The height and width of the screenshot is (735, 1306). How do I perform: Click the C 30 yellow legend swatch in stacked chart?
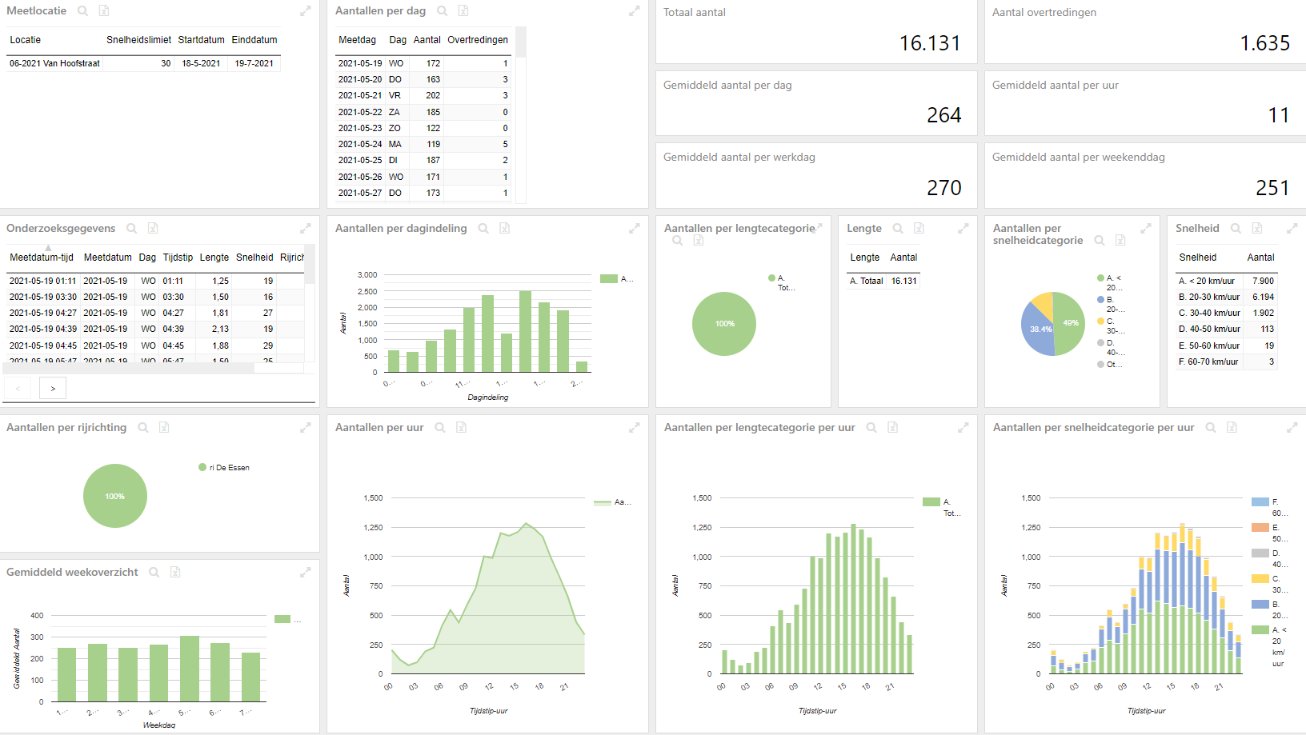[1260, 579]
